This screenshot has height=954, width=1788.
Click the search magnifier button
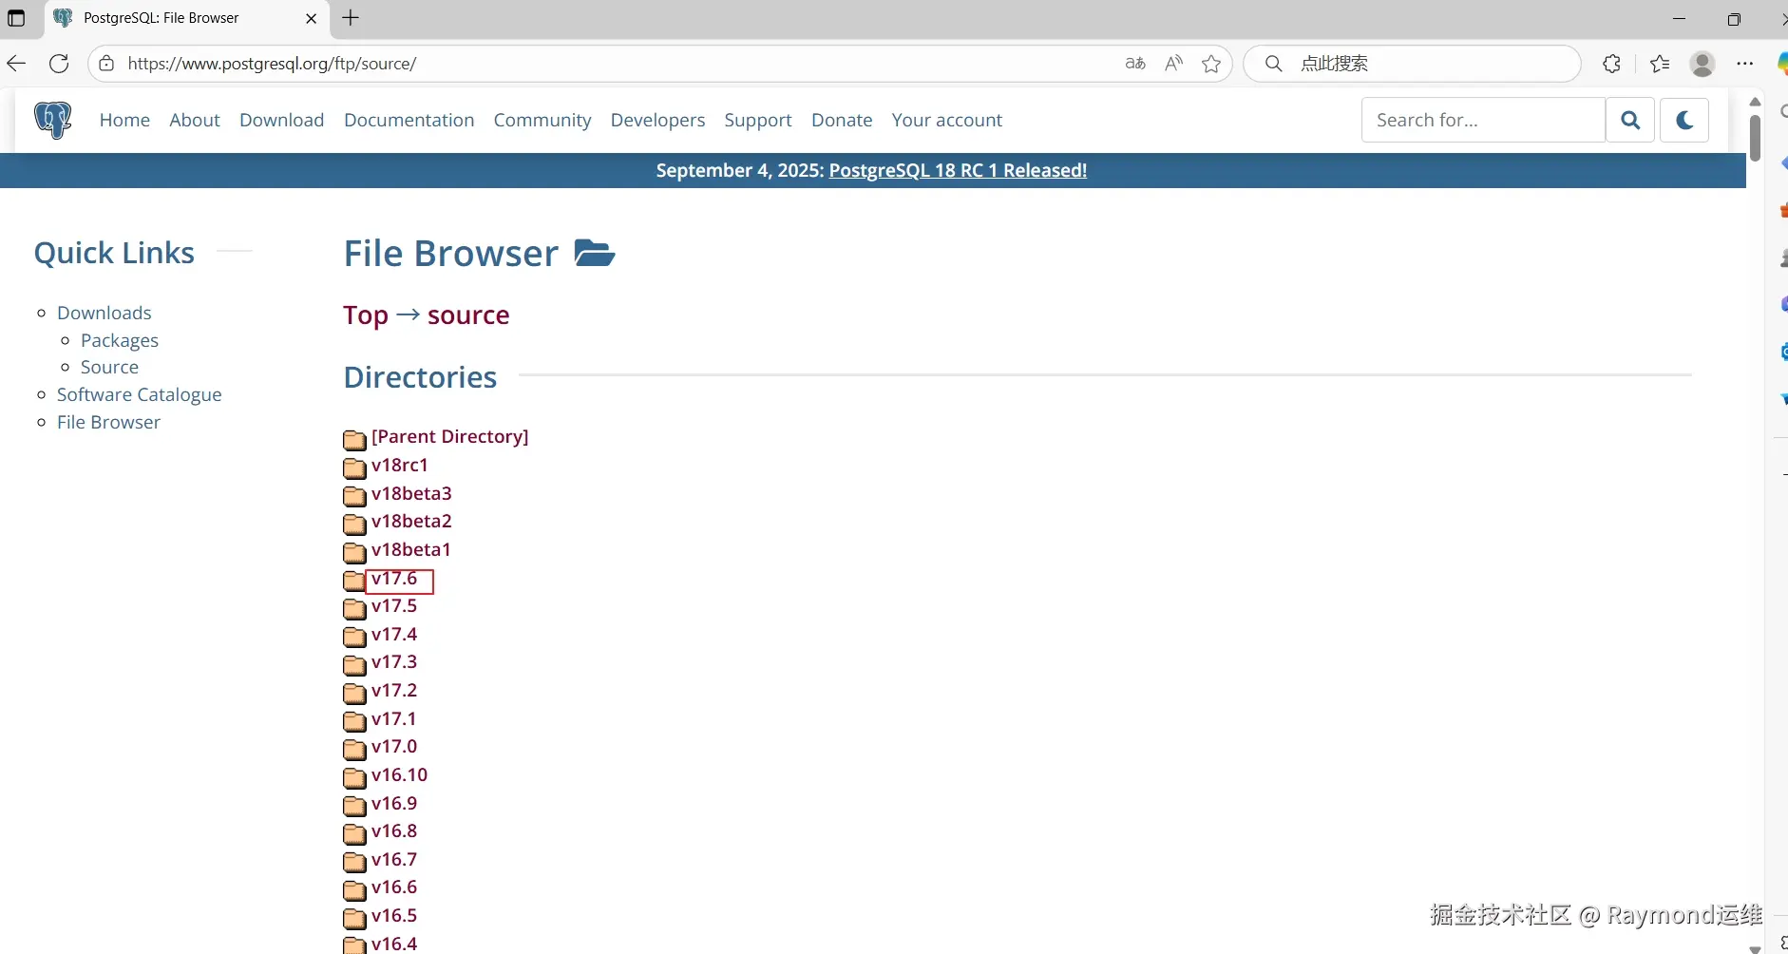tap(1630, 120)
